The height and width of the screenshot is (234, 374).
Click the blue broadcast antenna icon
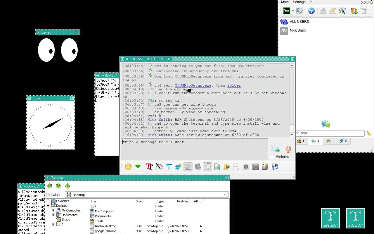pyautogui.click(x=311, y=11)
